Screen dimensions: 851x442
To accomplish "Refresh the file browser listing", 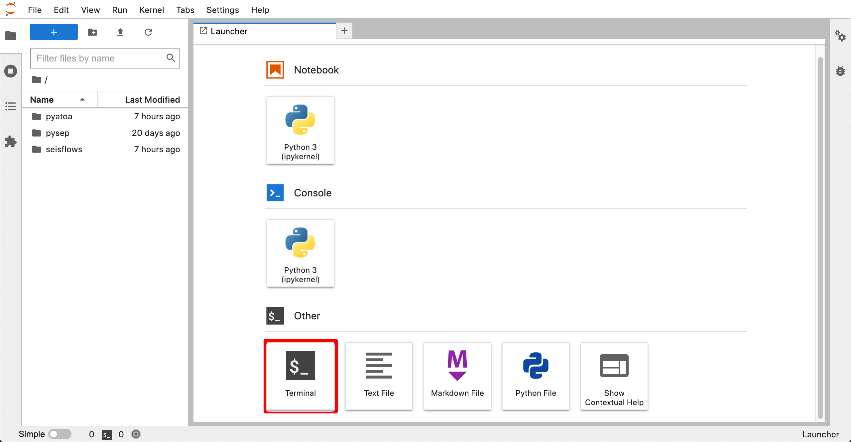I will click(x=148, y=32).
